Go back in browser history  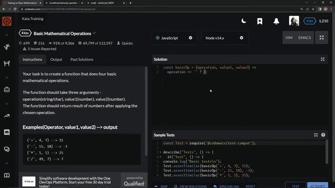coord(4,9)
